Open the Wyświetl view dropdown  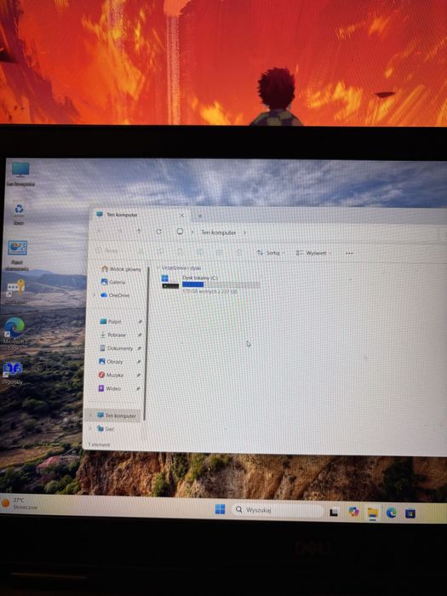pos(314,253)
